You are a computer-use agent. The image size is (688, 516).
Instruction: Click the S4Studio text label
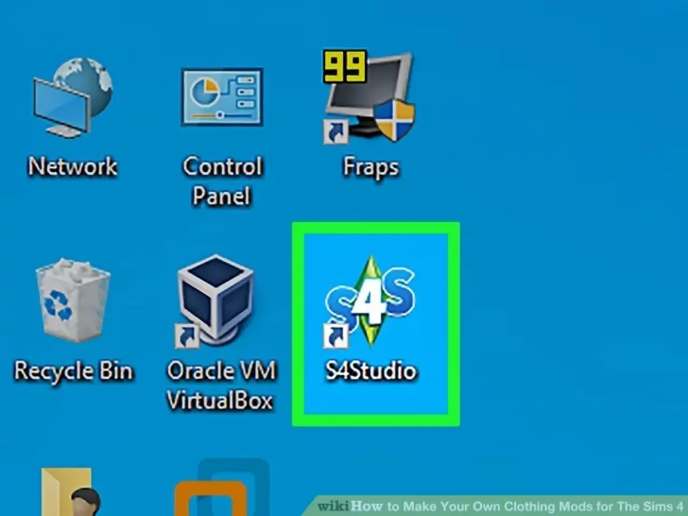371,371
